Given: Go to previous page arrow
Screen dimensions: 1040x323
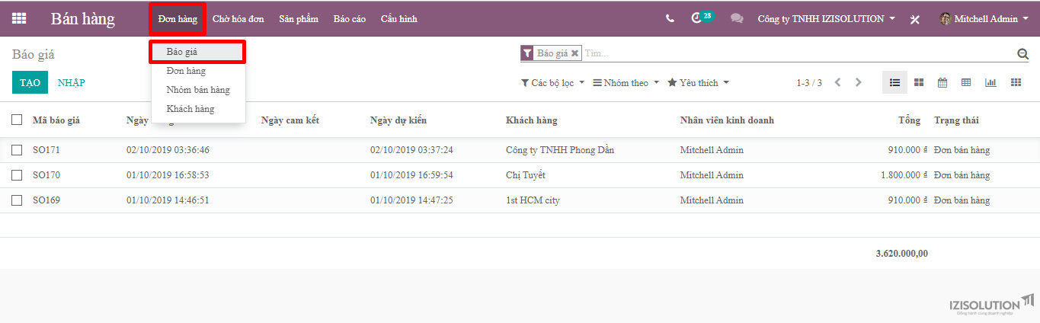Looking at the screenshot, I should [x=837, y=82].
